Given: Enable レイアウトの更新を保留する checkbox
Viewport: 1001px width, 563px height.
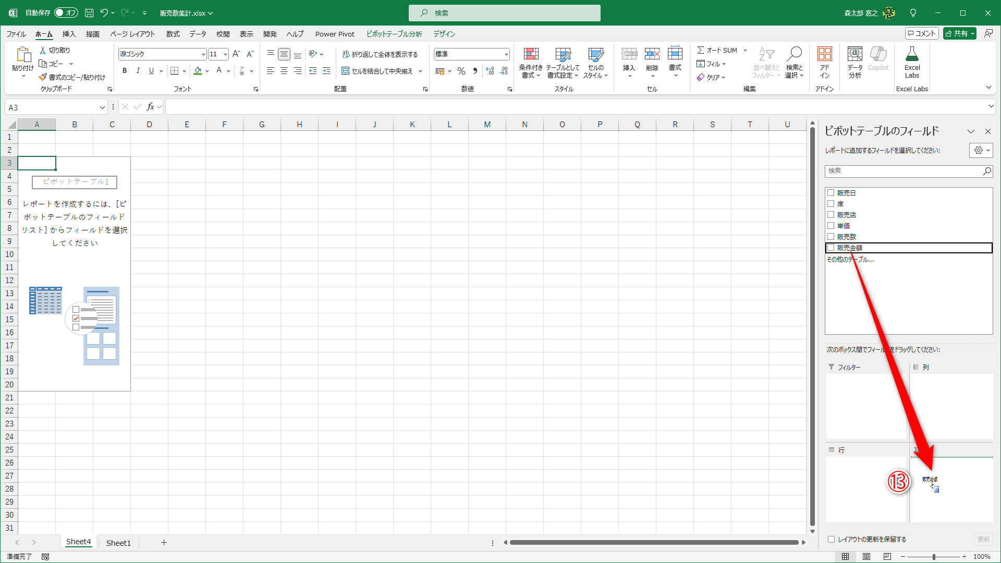Looking at the screenshot, I should [x=832, y=540].
